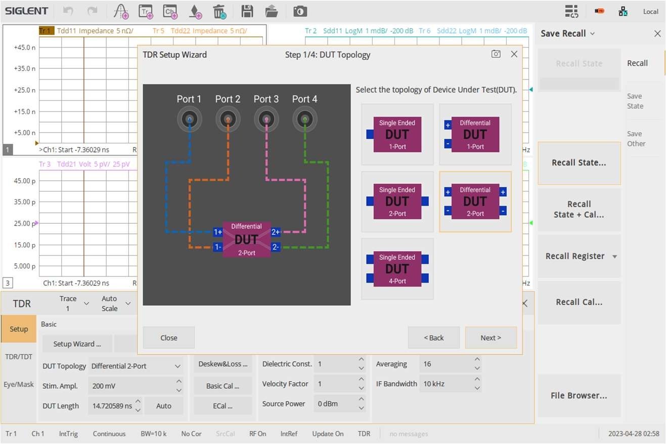Click the add channel icon in toolbar
The width and height of the screenshot is (666, 444).
(170, 11)
